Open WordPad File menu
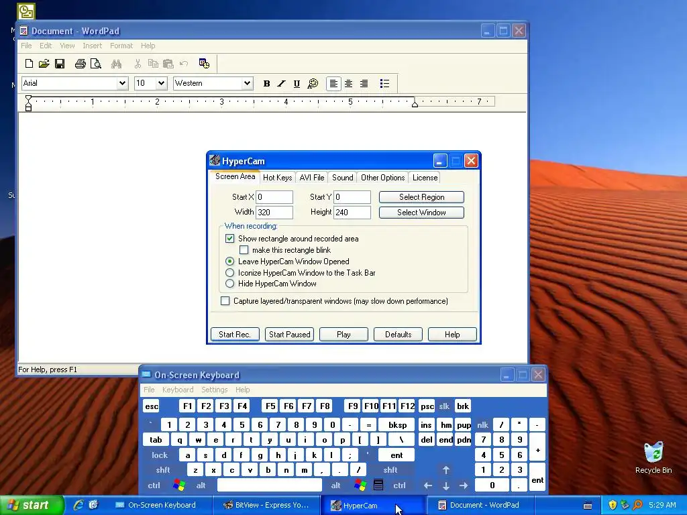The image size is (687, 515). tap(26, 46)
